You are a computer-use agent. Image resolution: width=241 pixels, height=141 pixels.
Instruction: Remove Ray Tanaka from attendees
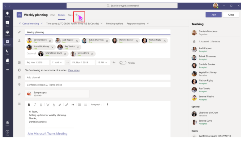[78, 47]
